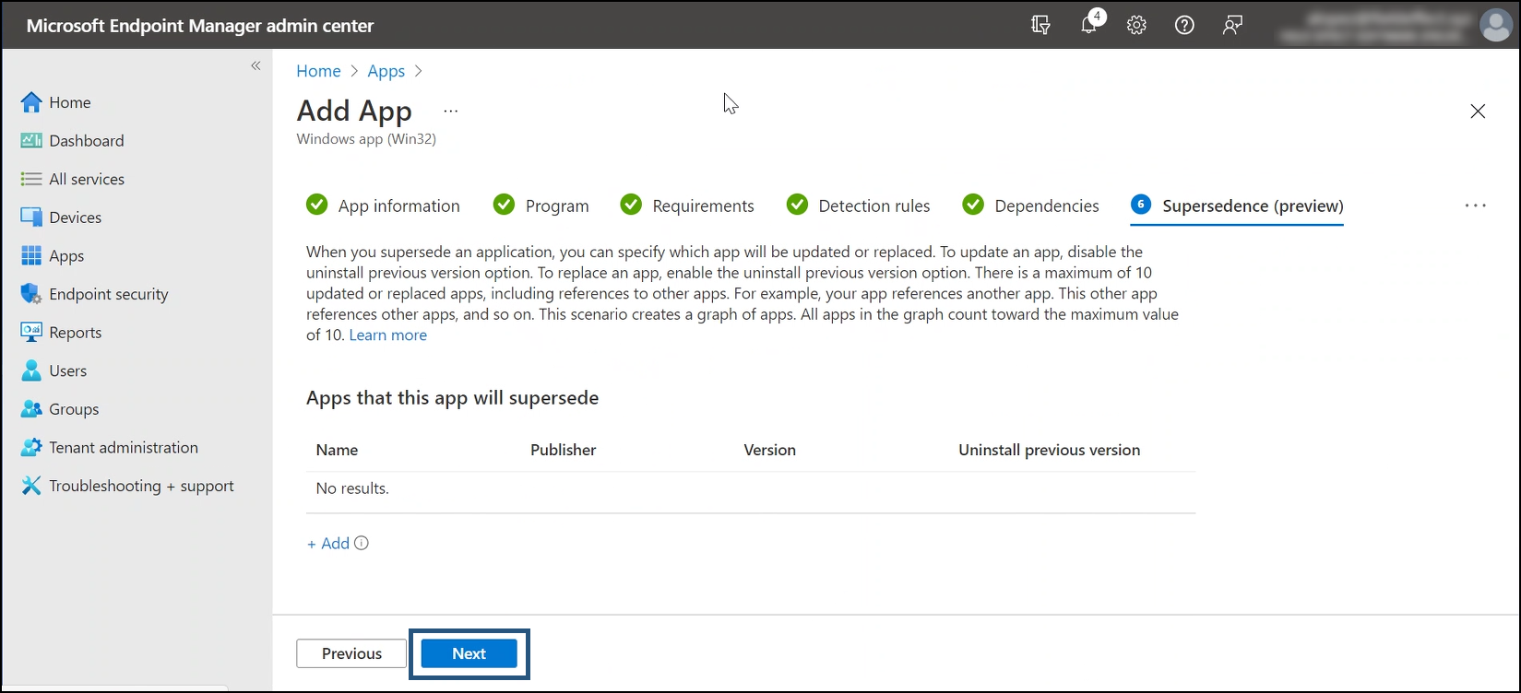Open Dashboard from the sidebar
This screenshot has width=1521, height=693.
pyautogui.click(x=87, y=140)
